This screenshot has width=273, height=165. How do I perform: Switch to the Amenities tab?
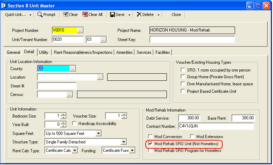(124, 52)
